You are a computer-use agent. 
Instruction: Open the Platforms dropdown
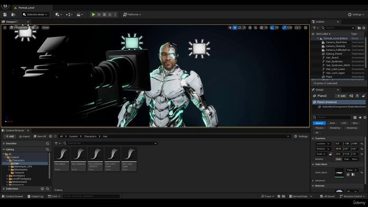pyautogui.click(x=132, y=14)
